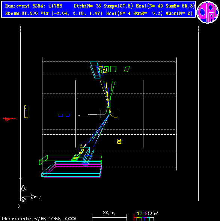Click the white cross vertex marker
This screenshot has height=221, width=220.
pyautogui.click(x=101, y=114)
